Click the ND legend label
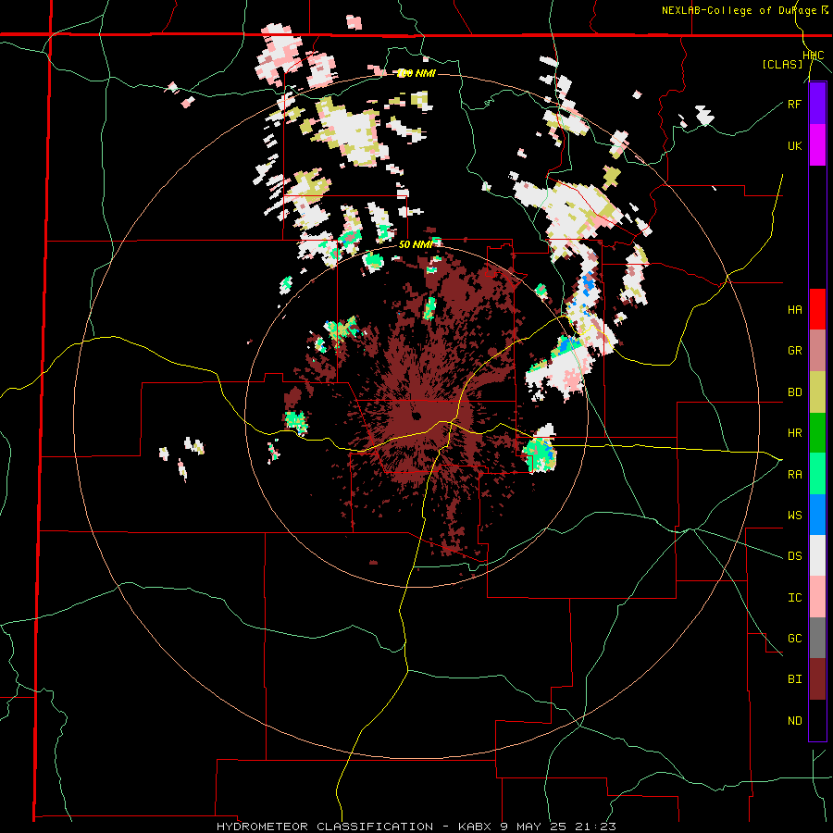 794,721
